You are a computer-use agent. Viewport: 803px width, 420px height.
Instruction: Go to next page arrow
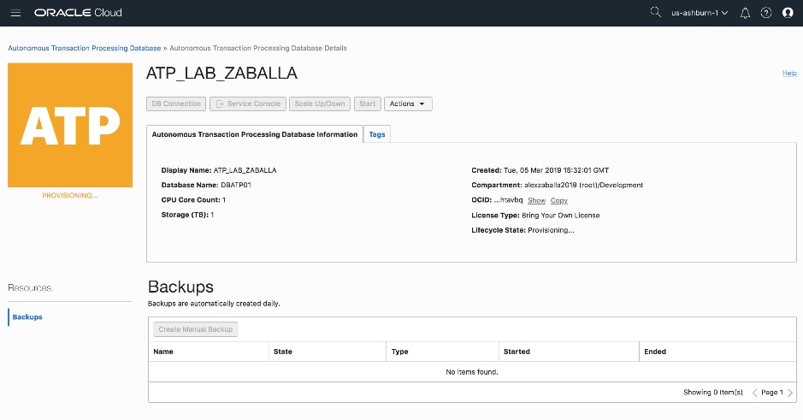(789, 393)
